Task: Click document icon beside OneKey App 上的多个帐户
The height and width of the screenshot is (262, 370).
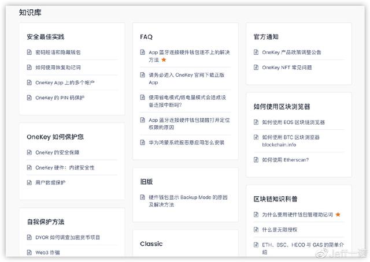Action: [x=29, y=83]
